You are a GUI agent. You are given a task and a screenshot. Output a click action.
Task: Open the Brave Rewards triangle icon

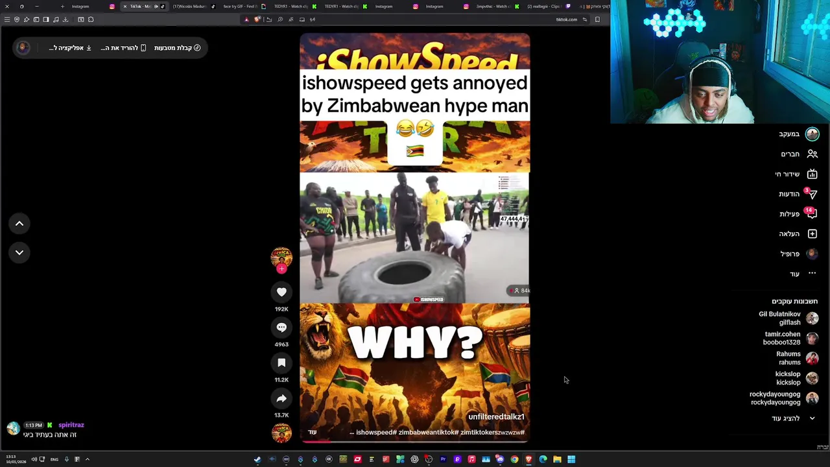click(246, 19)
